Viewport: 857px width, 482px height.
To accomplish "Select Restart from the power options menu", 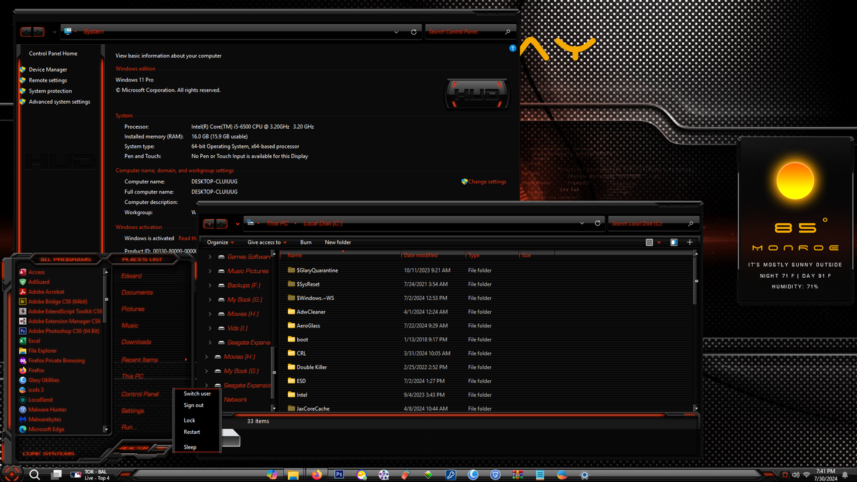I will pyautogui.click(x=192, y=432).
